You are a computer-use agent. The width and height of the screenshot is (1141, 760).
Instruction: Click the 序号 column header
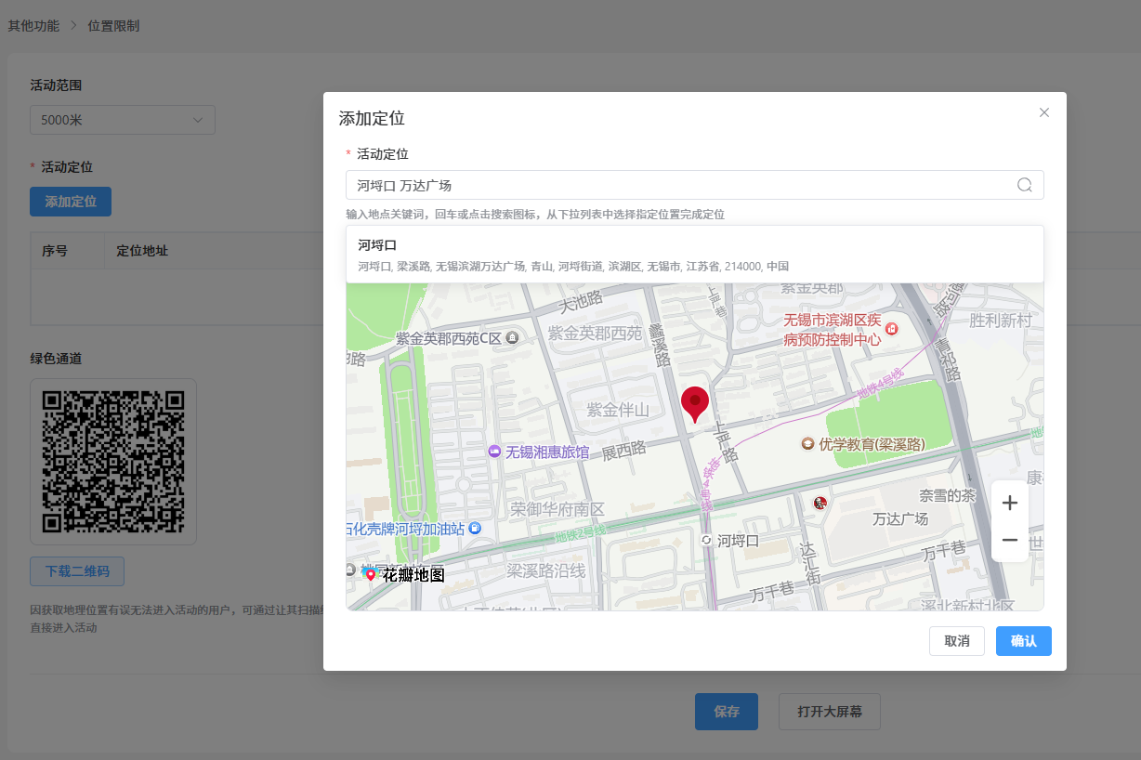coord(55,251)
